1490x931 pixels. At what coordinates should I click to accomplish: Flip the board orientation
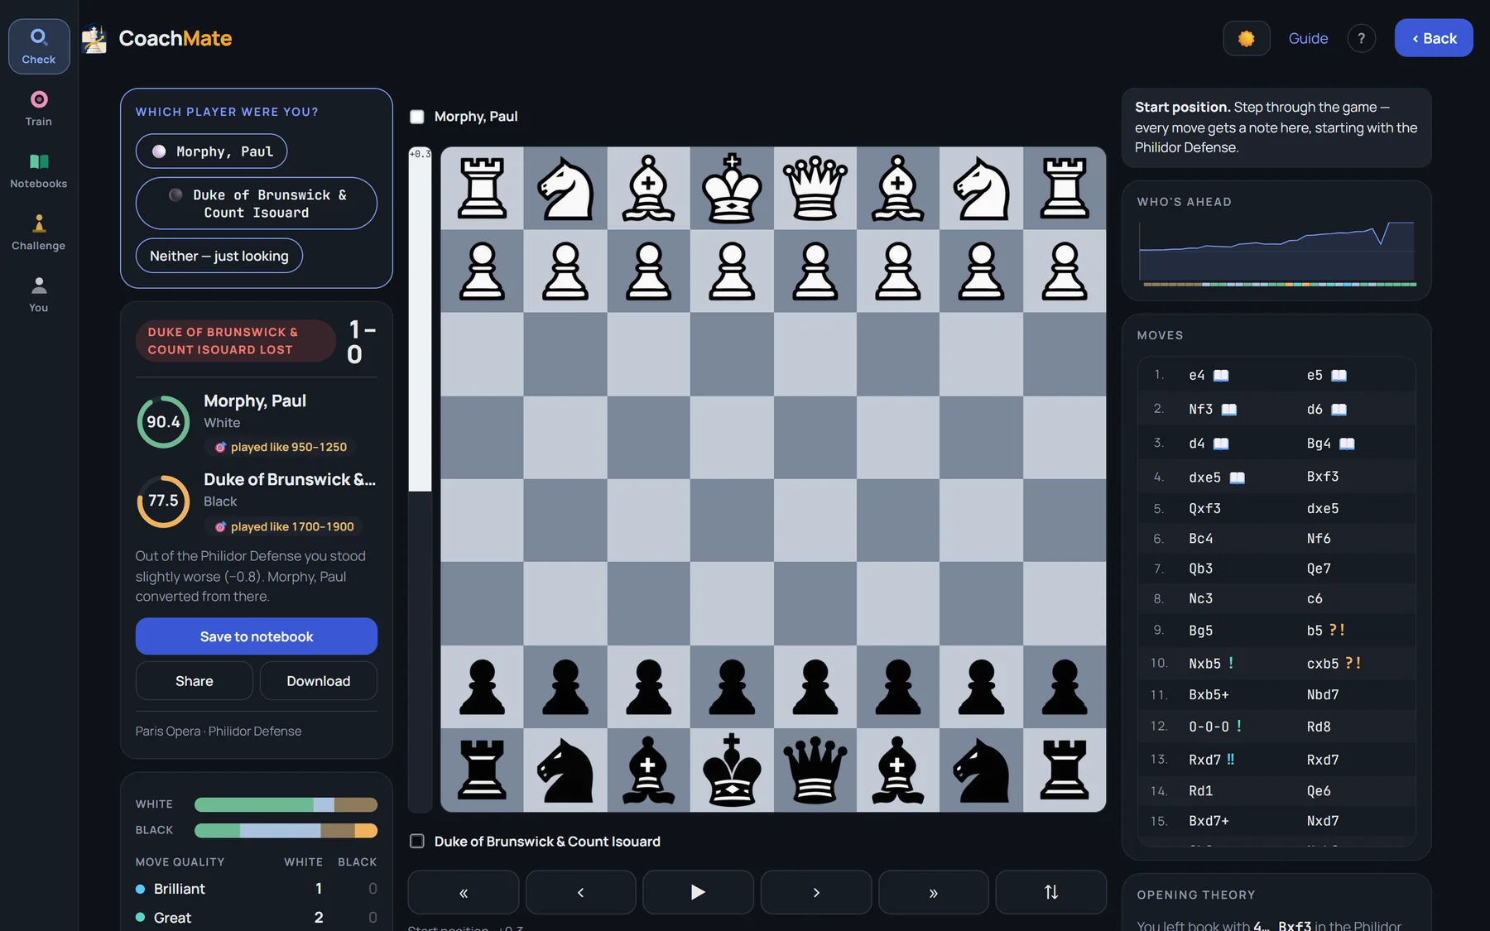[1051, 892]
